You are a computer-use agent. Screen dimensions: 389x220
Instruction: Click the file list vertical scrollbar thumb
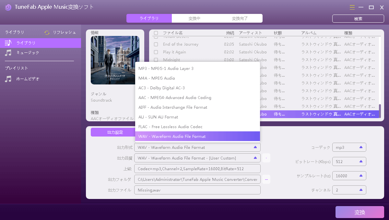coord(380,111)
